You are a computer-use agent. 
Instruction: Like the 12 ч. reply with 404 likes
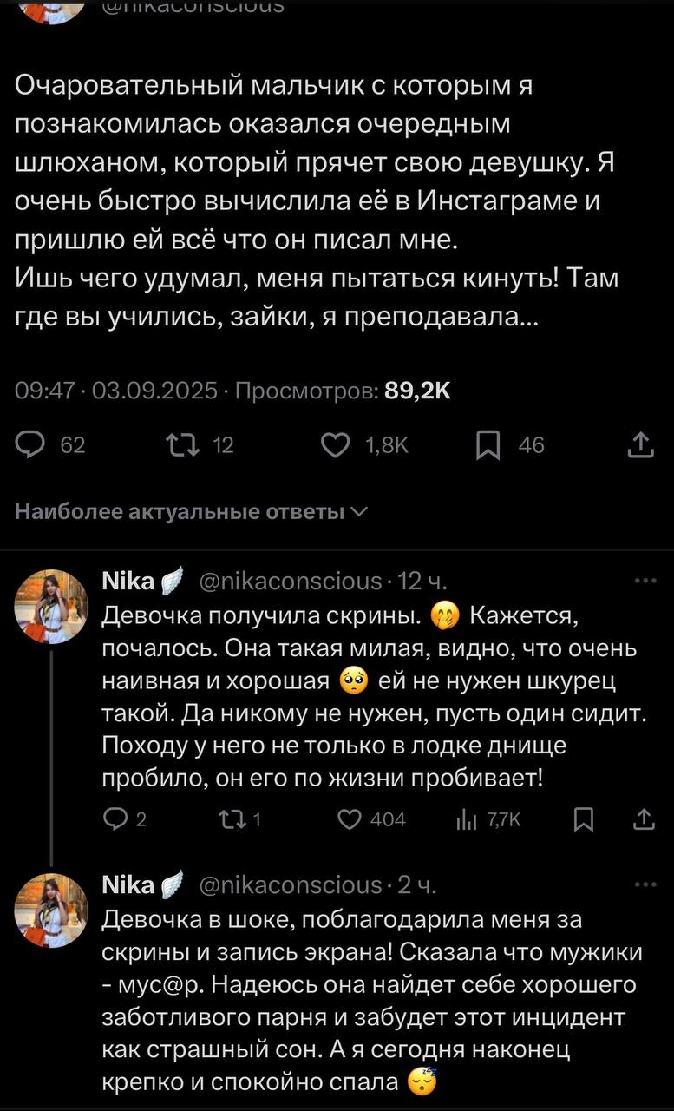[349, 818]
